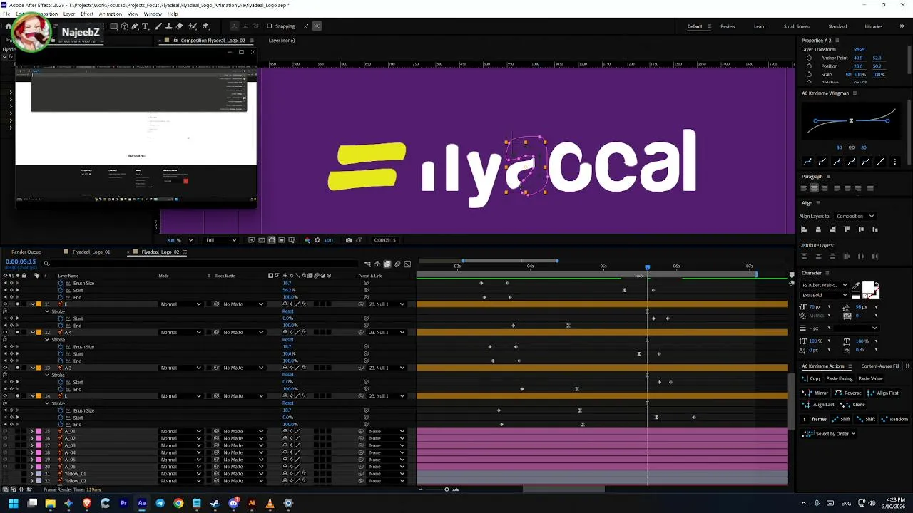Click the Clone keyframes button
Viewport: 913px width, 513px height.
pyautogui.click(x=852, y=405)
